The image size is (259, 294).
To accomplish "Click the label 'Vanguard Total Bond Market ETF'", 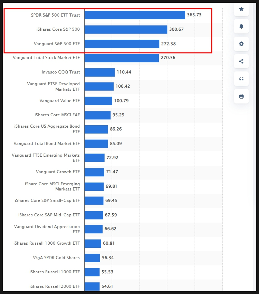I will [47, 144].
